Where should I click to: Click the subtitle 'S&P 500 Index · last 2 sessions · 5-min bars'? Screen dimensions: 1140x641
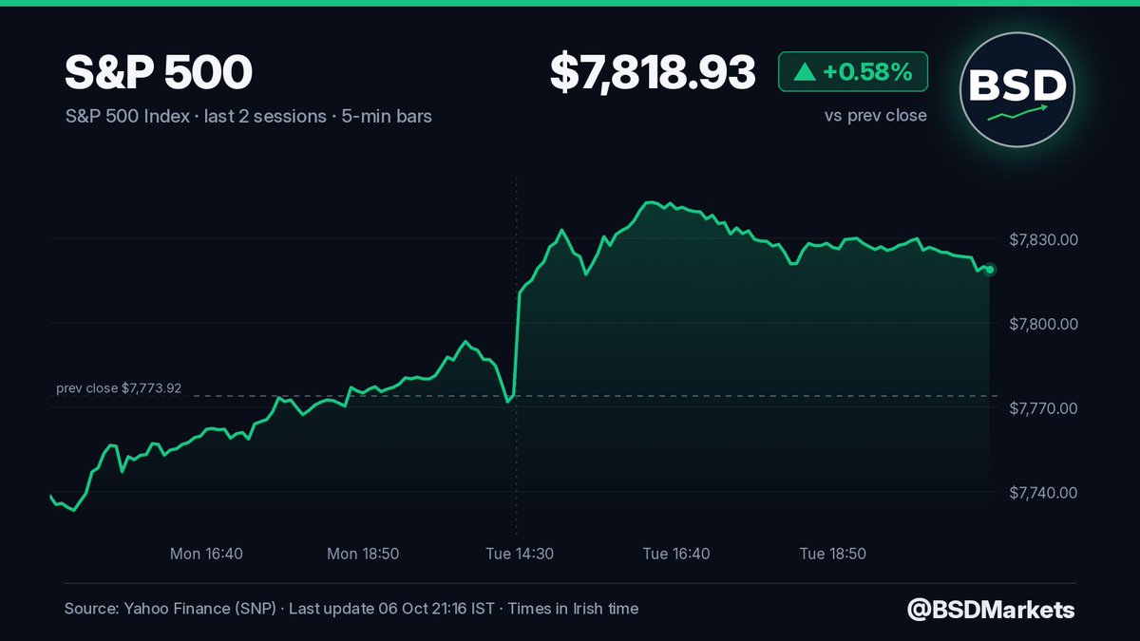pyautogui.click(x=248, y=119)
